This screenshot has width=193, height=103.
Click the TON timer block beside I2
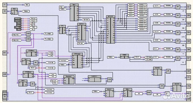coord(14,11)
